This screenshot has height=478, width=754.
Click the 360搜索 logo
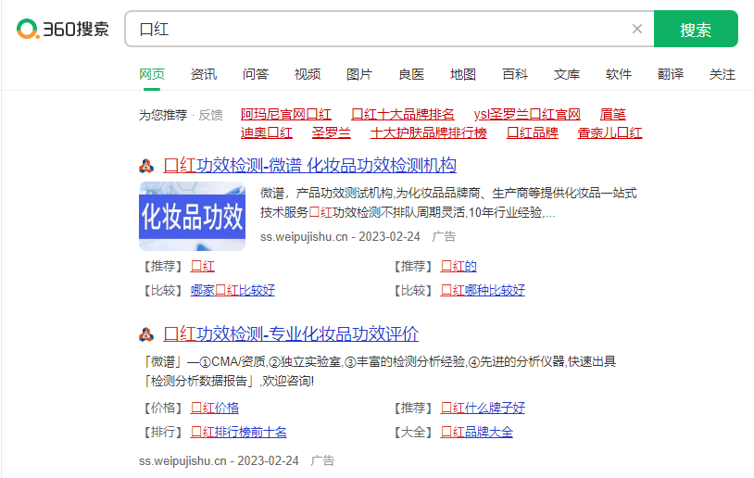[62, 29]
